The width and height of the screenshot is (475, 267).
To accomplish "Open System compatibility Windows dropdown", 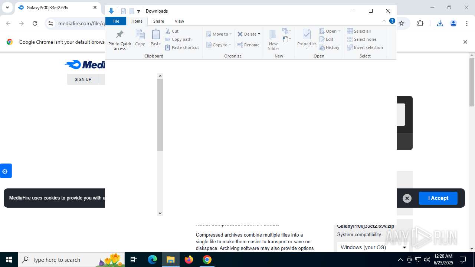I will pyautogui.click(x=373, y=247).
